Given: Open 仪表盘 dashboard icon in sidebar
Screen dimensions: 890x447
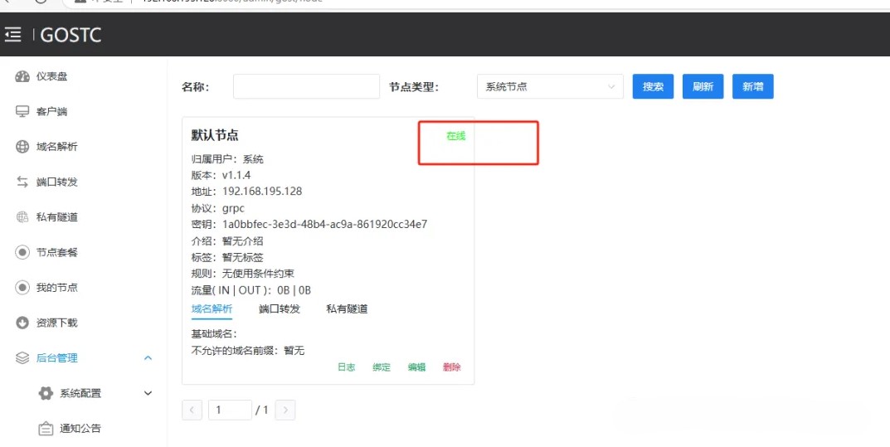Looking at the screenshot, I should 22,76.
